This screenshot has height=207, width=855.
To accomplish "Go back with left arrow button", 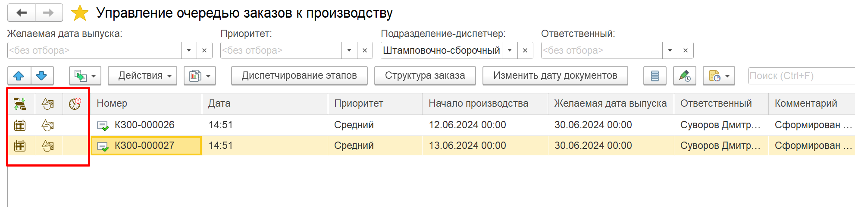I will pyautogui.click(x=22, y=13).
